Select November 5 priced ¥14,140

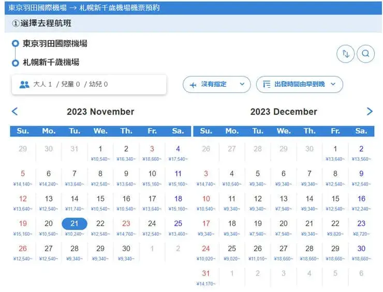point(23,178)
